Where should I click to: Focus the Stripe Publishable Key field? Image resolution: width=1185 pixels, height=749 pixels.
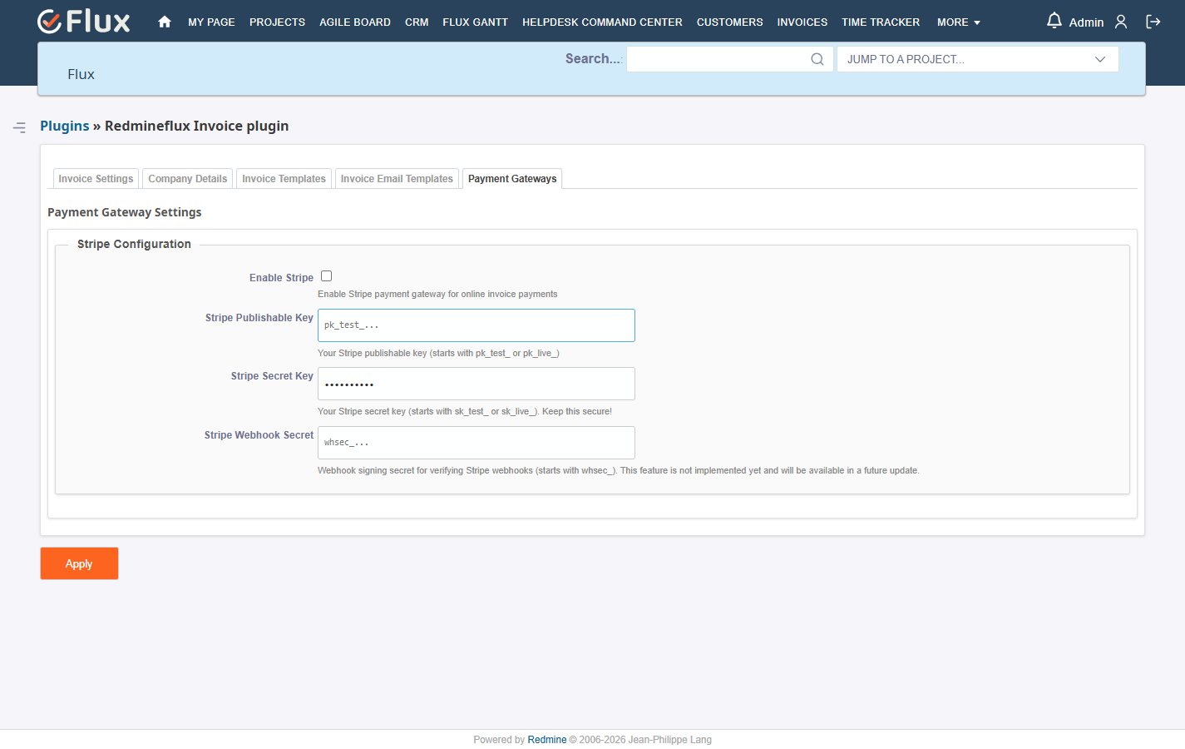click(x=476, y=325)
